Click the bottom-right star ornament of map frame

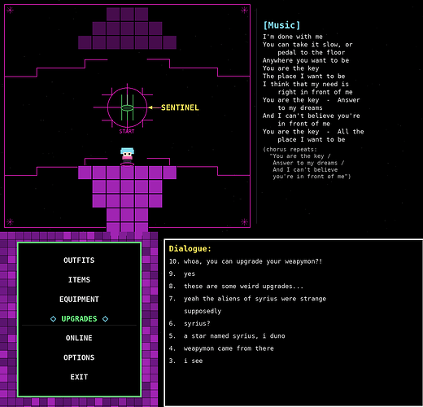click(x=244, y=222)
